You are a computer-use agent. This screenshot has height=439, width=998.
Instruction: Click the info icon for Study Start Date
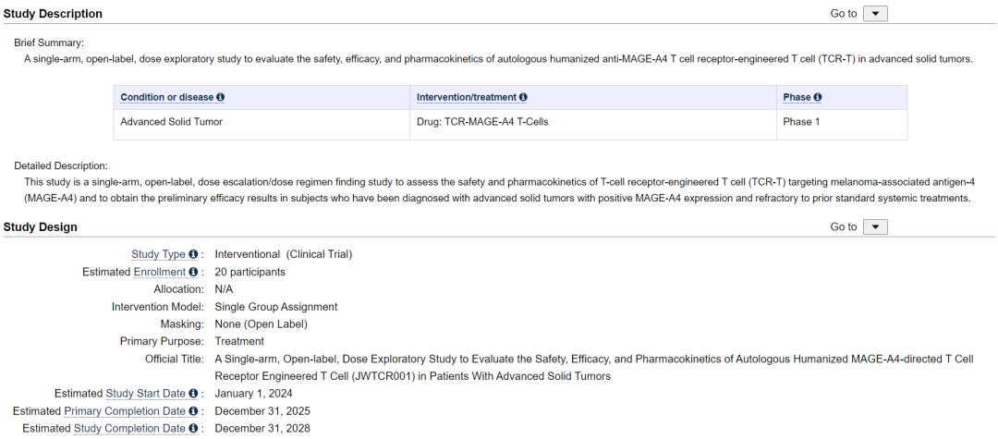(x=194, y=394)
